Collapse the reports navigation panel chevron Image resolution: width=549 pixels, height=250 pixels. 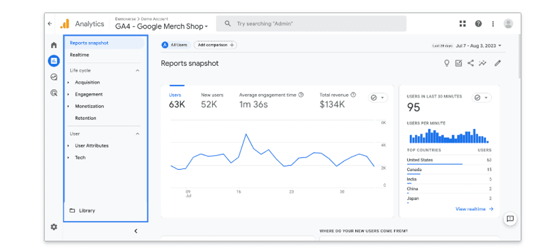pyautogui.click(x=136, y=231)
